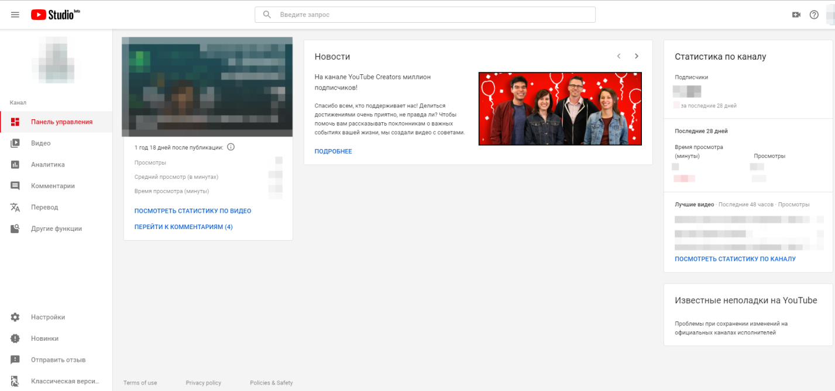
Task: Click info icon next to publication date
Action: pos(231,147)
